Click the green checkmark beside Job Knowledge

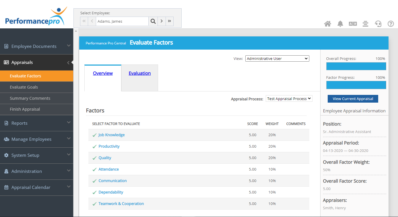94,135
